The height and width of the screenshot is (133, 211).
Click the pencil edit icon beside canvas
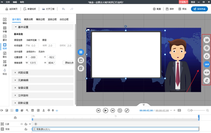click(x=207, y=80)
